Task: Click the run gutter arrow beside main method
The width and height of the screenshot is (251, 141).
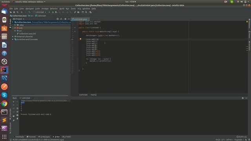Action: (75, 31)
